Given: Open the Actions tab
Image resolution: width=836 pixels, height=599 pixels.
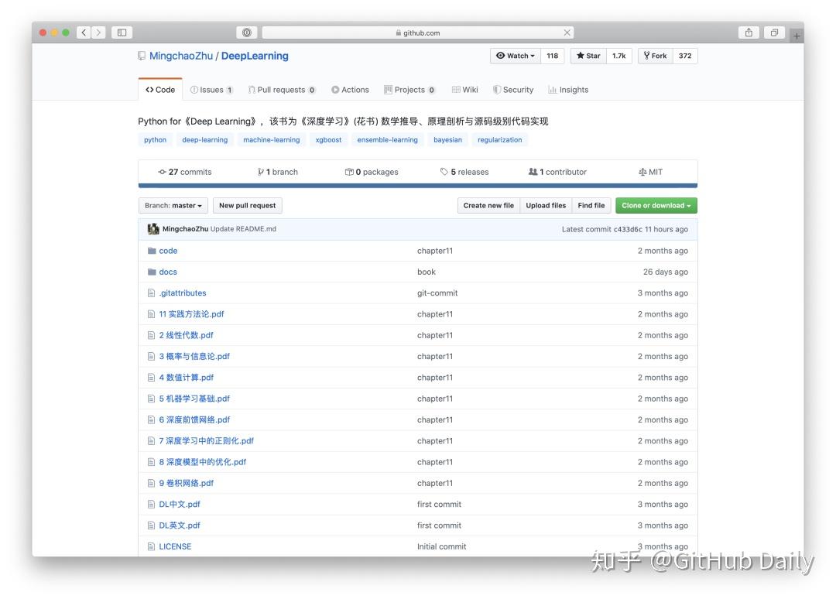Looking at the screenshot, I should click(351, 90).
